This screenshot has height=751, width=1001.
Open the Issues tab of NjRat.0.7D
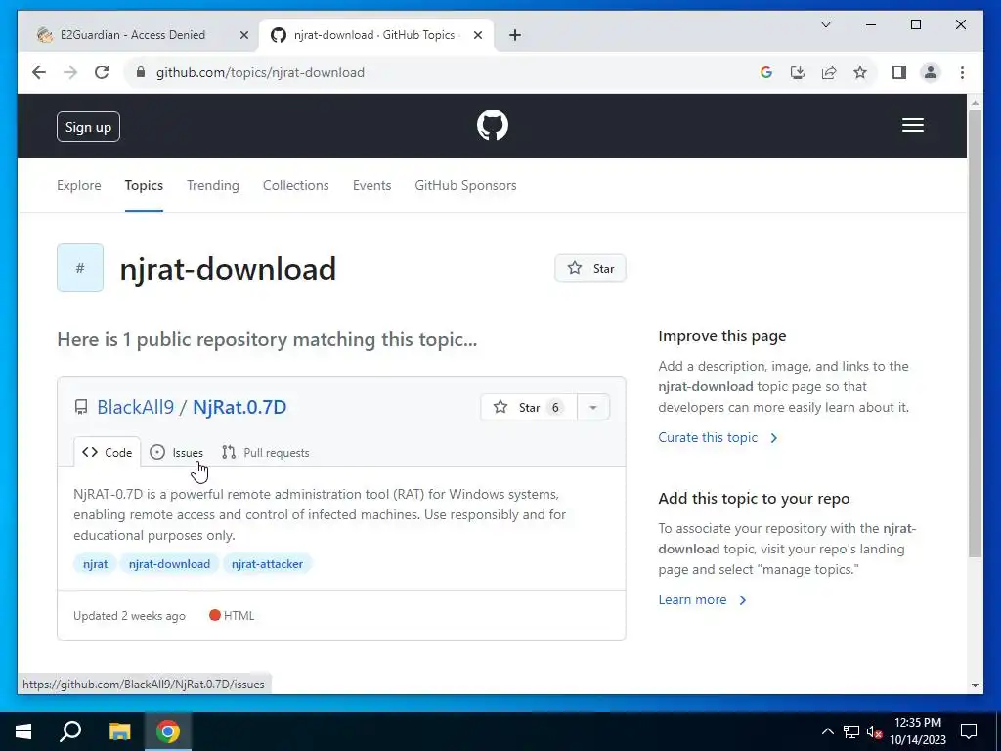177,452
